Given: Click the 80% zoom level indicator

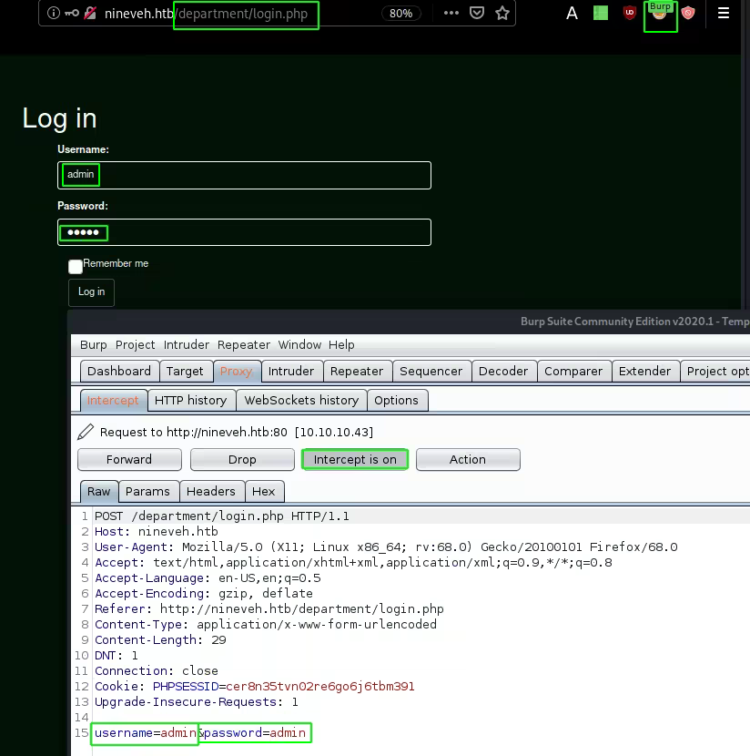Looking at the screenshot, I should [400, 14].
